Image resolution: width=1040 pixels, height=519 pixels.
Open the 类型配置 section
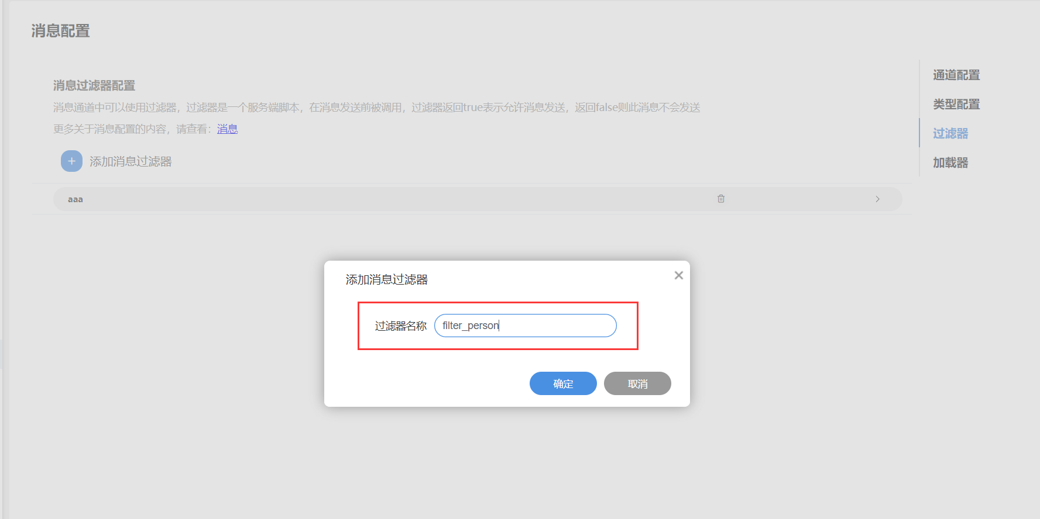pos(956,104)
